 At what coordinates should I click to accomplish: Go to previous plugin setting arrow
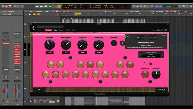click(39, 30)
